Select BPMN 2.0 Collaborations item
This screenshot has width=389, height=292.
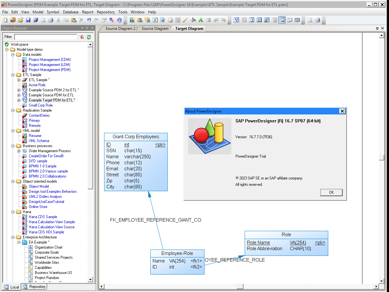(x=47, y=176)
